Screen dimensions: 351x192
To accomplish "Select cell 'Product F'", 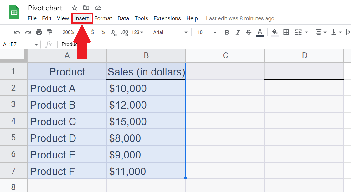I will point(67,171).
